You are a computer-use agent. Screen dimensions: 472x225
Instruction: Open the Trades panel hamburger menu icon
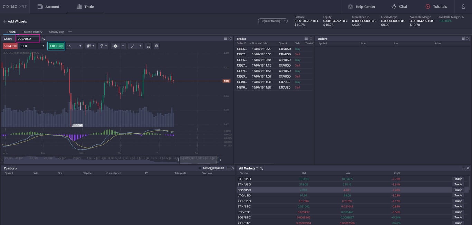point(306,38)
